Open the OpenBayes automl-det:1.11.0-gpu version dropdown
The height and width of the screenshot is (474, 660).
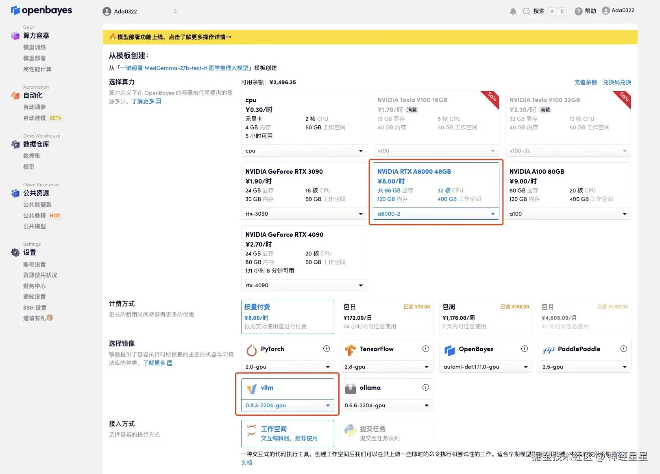click(486, 367)
